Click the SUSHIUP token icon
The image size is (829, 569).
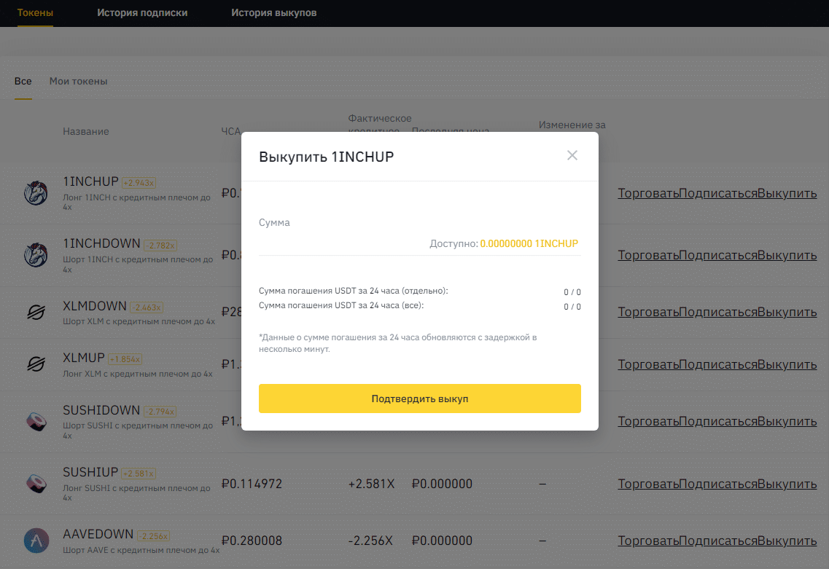(36, 483)
